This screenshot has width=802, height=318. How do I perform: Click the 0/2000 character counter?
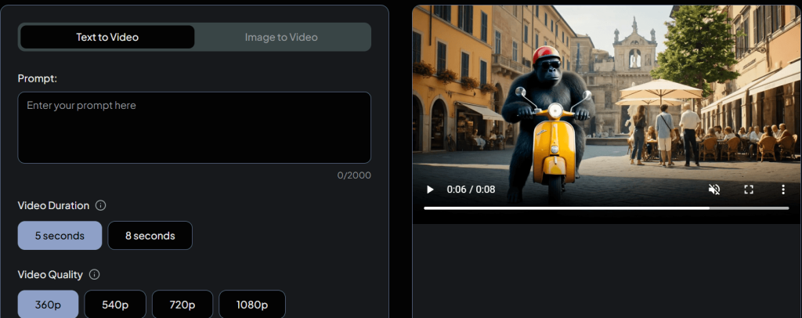tap(354, 175)
